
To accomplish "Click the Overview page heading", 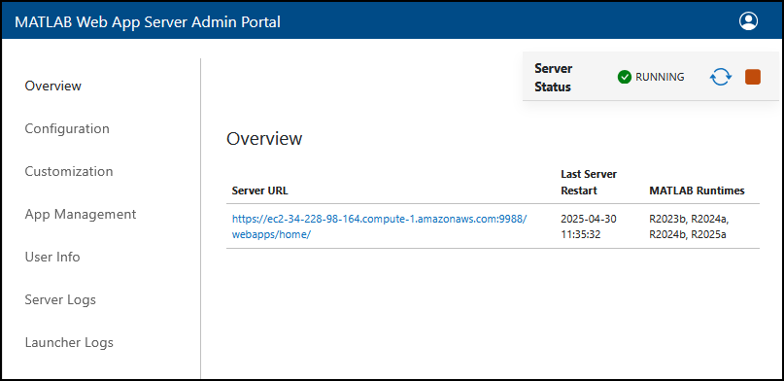I will [x=264, y=138].
